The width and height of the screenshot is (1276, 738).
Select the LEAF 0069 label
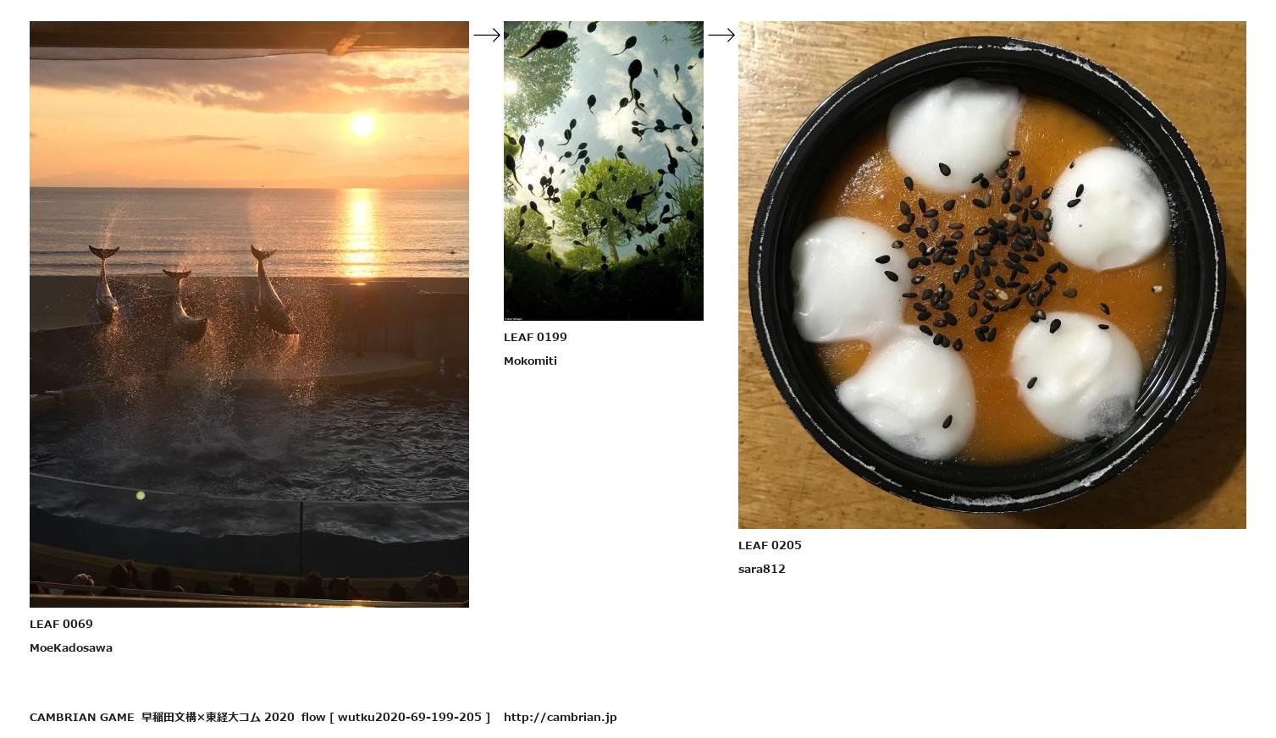pyautogui.click(x=61, y=624)
